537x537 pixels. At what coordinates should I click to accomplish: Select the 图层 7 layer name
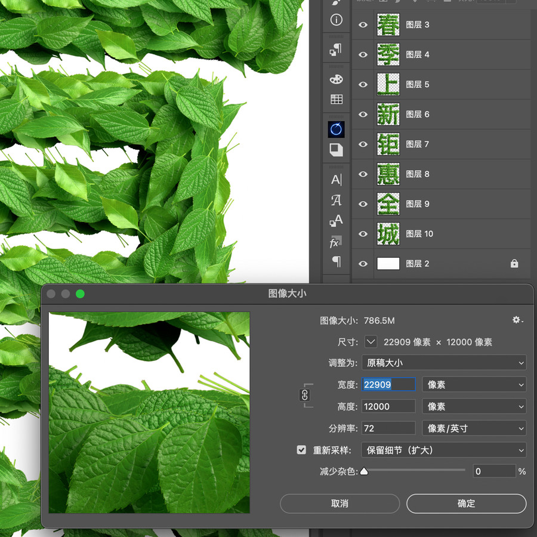coord(417,144)
